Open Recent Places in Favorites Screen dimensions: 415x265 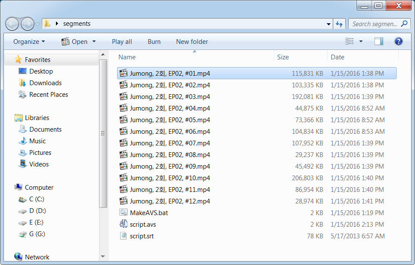pos(49,95)
